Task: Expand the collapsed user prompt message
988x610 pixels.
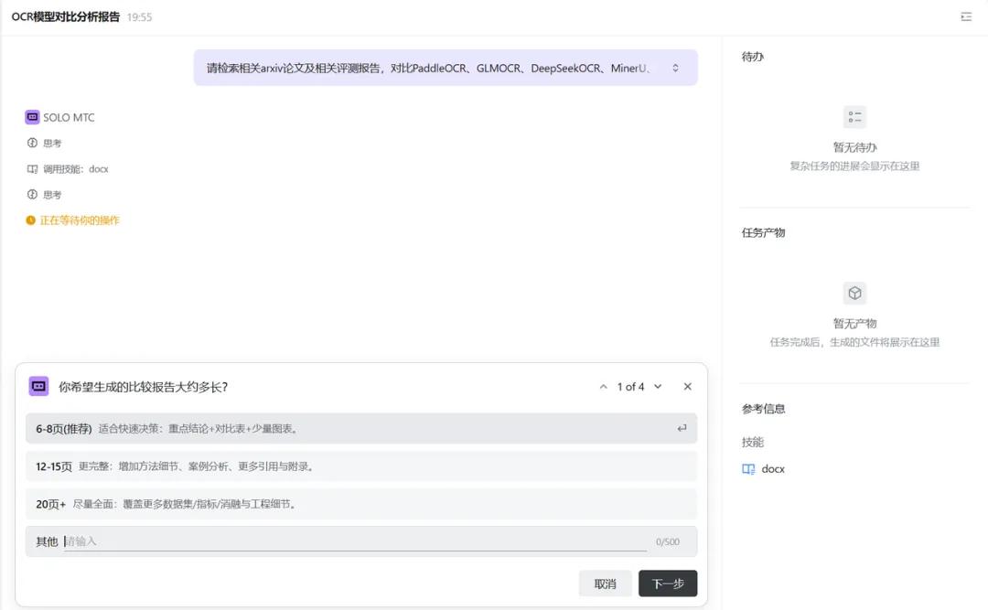Action: 675,68
